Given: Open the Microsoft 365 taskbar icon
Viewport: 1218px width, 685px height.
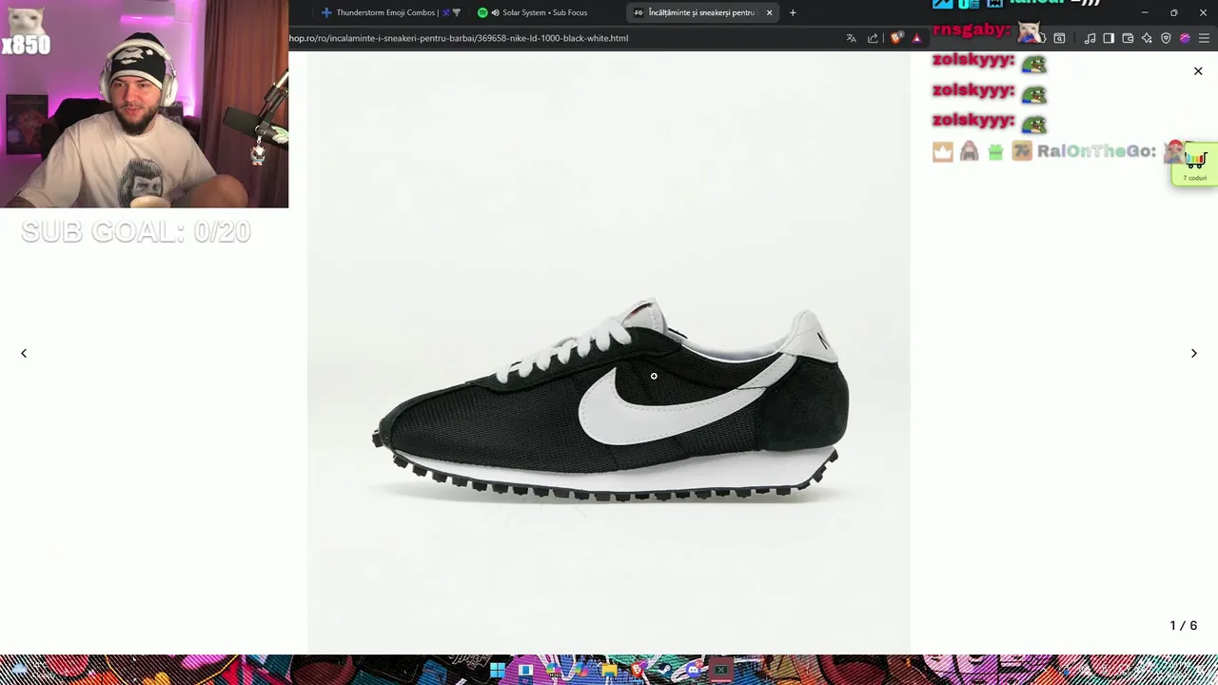Looking at the screenshot, I should pos(554,671).
